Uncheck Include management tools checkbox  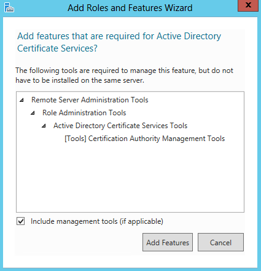click(21, 221)
